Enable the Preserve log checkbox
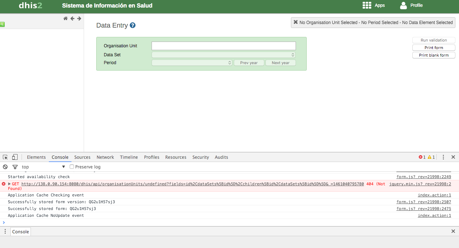459x248 pixels. (x=72, y=167)
